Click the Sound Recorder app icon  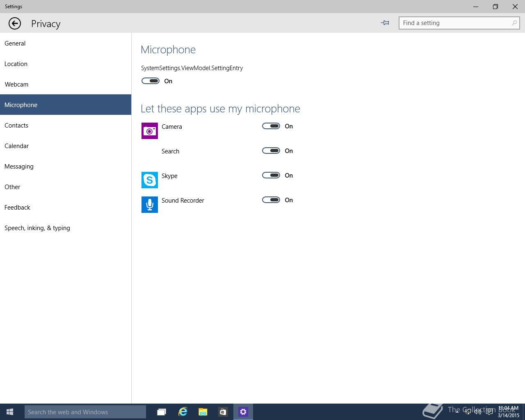(x=150, y=205)
